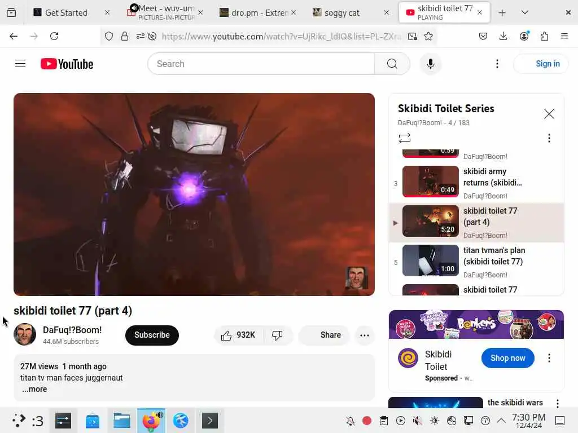
Task: Go back one page in Firefox
Action: point(14,36)
